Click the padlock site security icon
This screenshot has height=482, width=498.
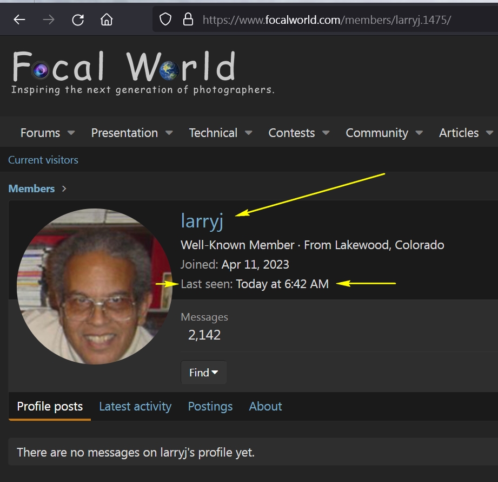point(188,19)
